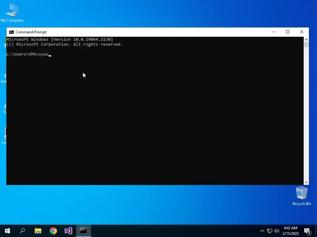The image size is (317, 237).
Task: Click the Command Prompt scroll down arrow
Action: [x=306, y=182]
